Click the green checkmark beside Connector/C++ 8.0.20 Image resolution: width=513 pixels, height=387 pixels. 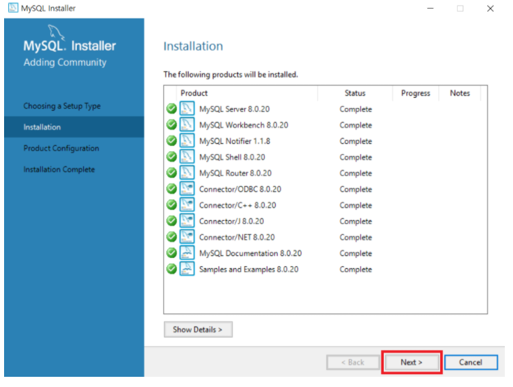tap(171, 205)
